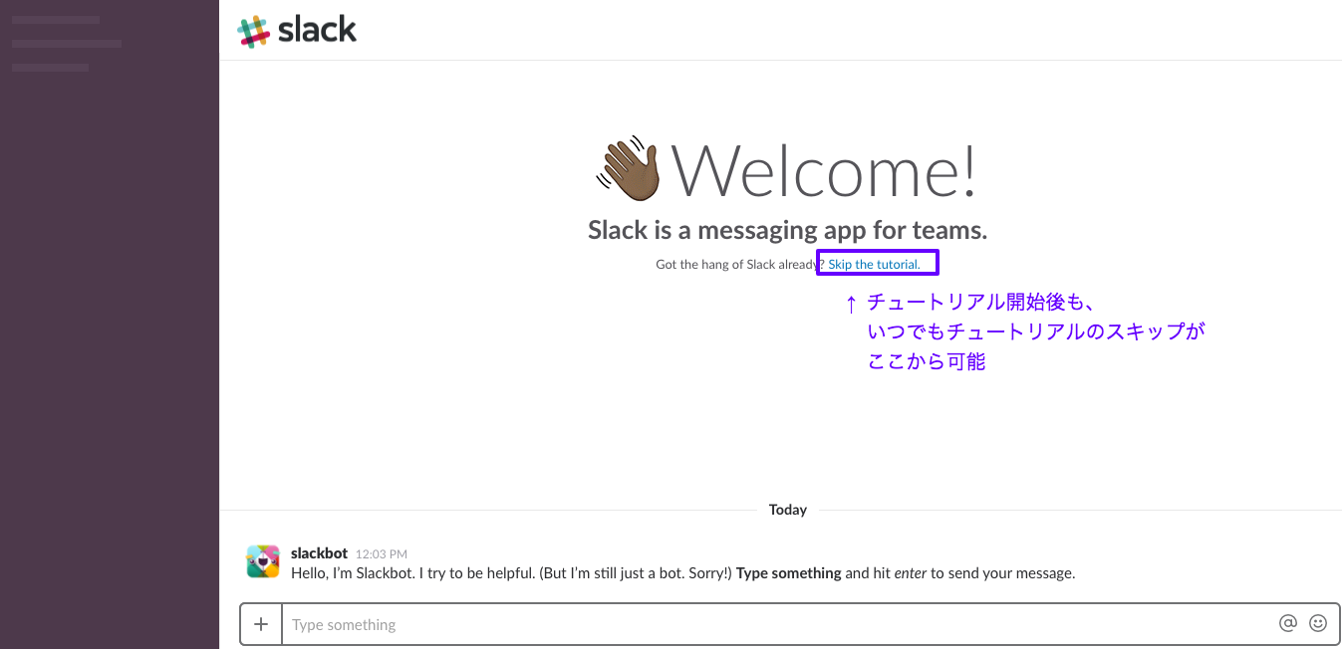Click the "Today" date divider label

(x=787, y=510)
